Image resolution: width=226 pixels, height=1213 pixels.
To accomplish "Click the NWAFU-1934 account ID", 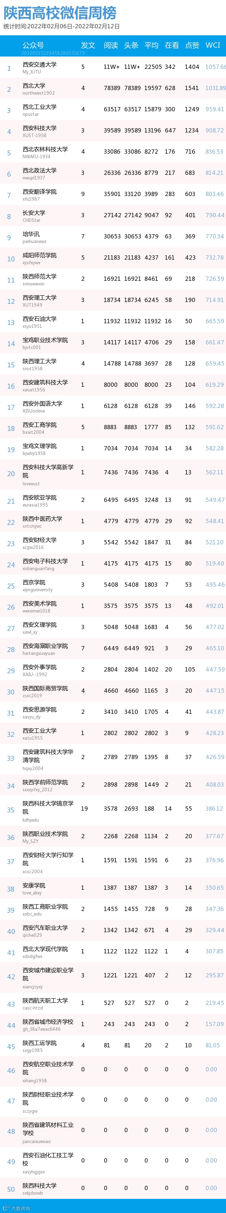I will (36, 157).
